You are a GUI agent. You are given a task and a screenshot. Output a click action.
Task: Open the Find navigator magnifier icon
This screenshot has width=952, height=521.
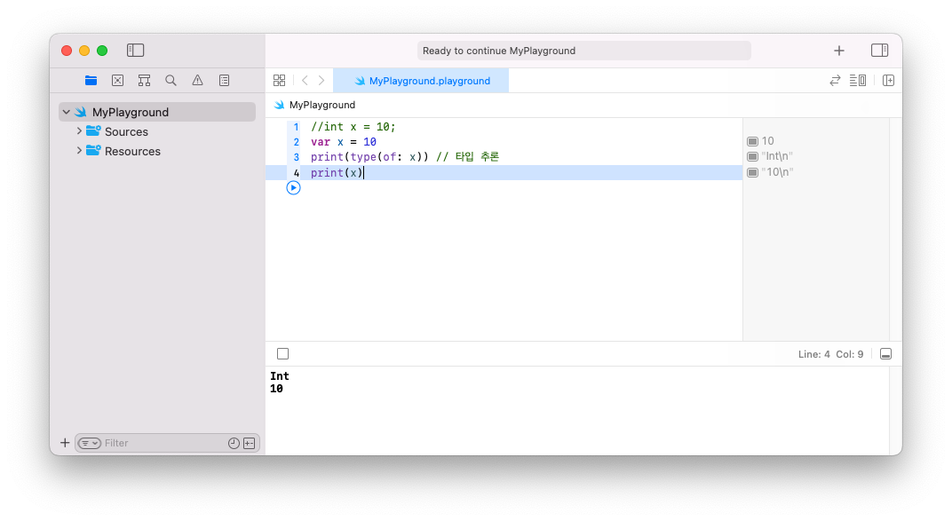coord(171,80)
